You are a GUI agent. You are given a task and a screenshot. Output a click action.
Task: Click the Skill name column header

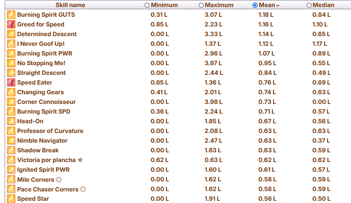[x=70, y=5]
